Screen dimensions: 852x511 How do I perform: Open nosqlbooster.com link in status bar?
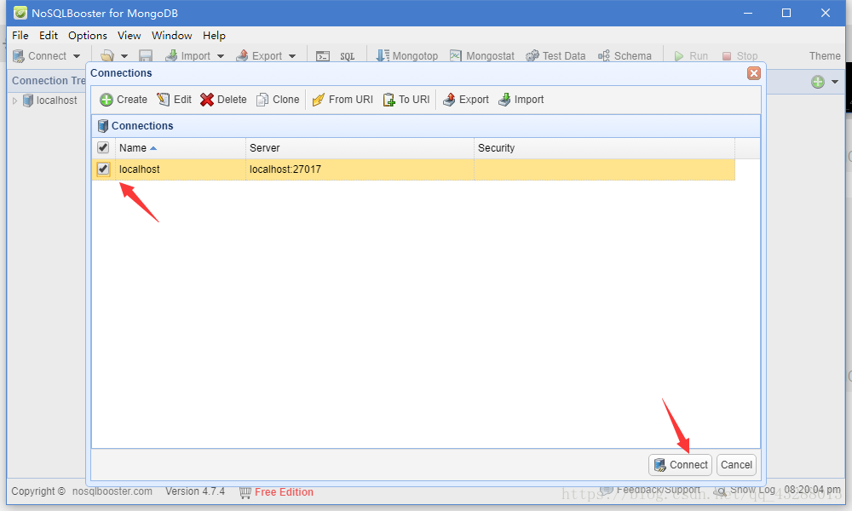[x=112, y=491]
